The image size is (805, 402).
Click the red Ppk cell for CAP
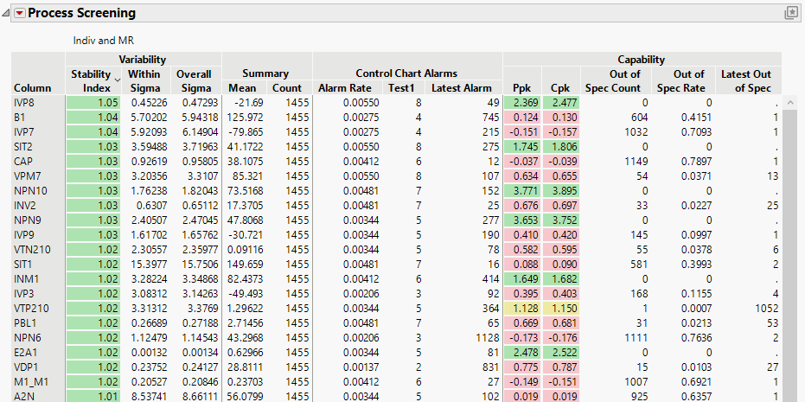point(524,161)
